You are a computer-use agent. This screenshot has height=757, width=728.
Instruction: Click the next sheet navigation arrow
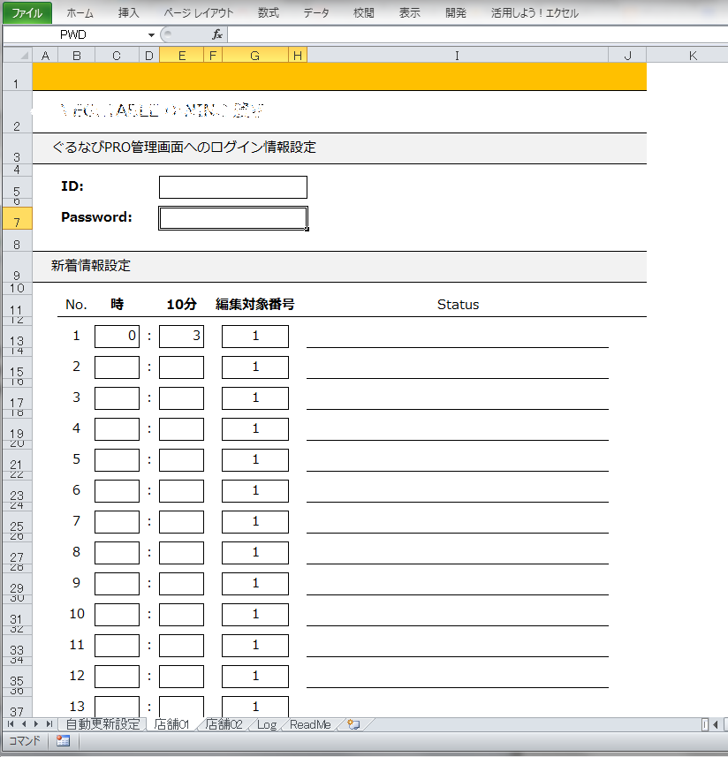[36, 723]
